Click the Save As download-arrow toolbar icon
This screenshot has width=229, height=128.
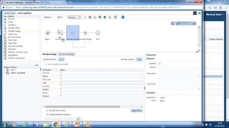[95, 17]
